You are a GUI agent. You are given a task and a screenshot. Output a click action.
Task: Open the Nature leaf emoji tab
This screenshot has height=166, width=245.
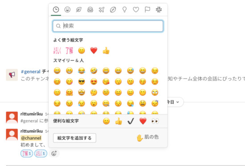tap(79, 10)
